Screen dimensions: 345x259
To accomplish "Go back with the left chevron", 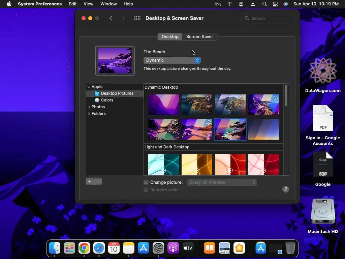I will point(111,18).
